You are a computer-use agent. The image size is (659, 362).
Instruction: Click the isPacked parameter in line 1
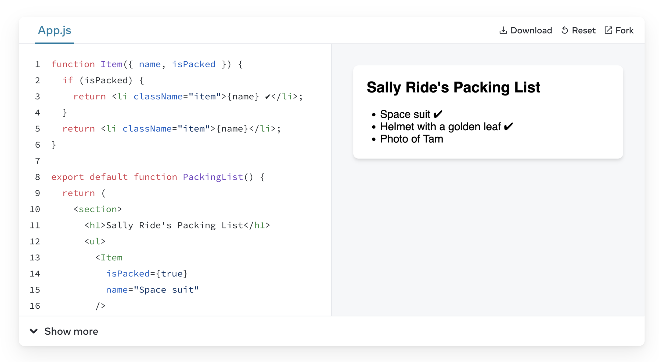(193, 64)
